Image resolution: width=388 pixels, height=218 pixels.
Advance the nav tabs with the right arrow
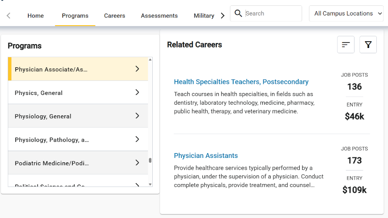(x=223, y=16)
